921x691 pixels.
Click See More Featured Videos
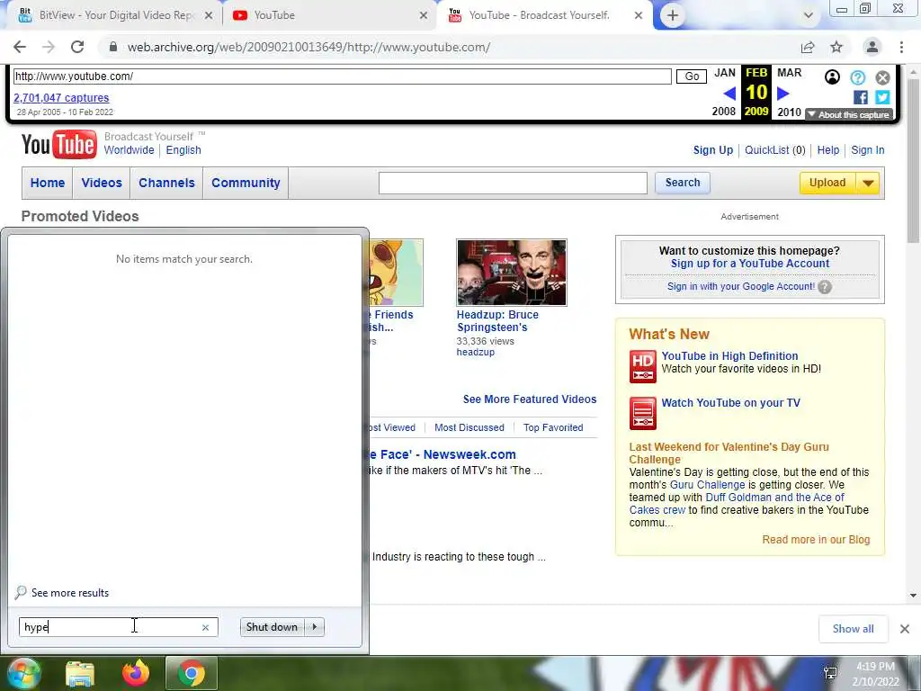pyautogui.click(x=529, y=399)
